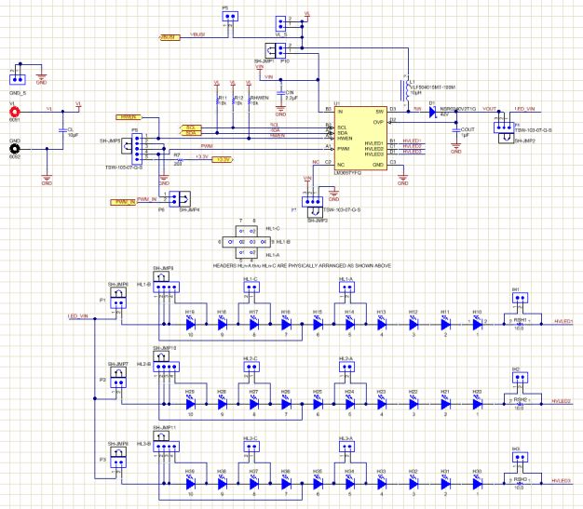Select the COUT 1µF capacitor symbol
Image resolution: width=583 pixels, height=509 pixels.
pos(456,130)
